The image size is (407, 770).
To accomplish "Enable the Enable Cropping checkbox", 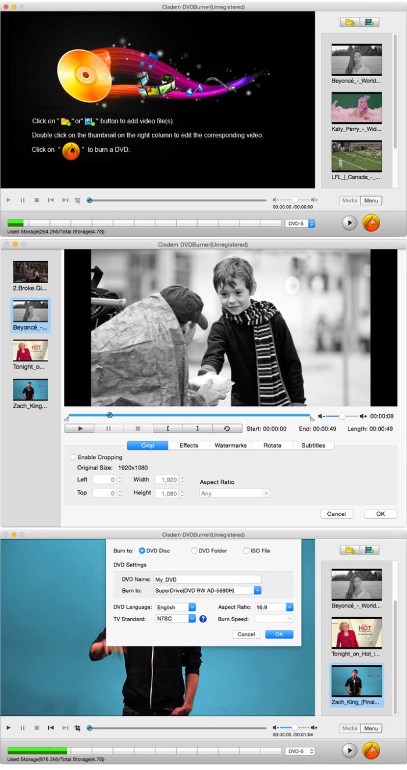I will (x=73, y=457).
